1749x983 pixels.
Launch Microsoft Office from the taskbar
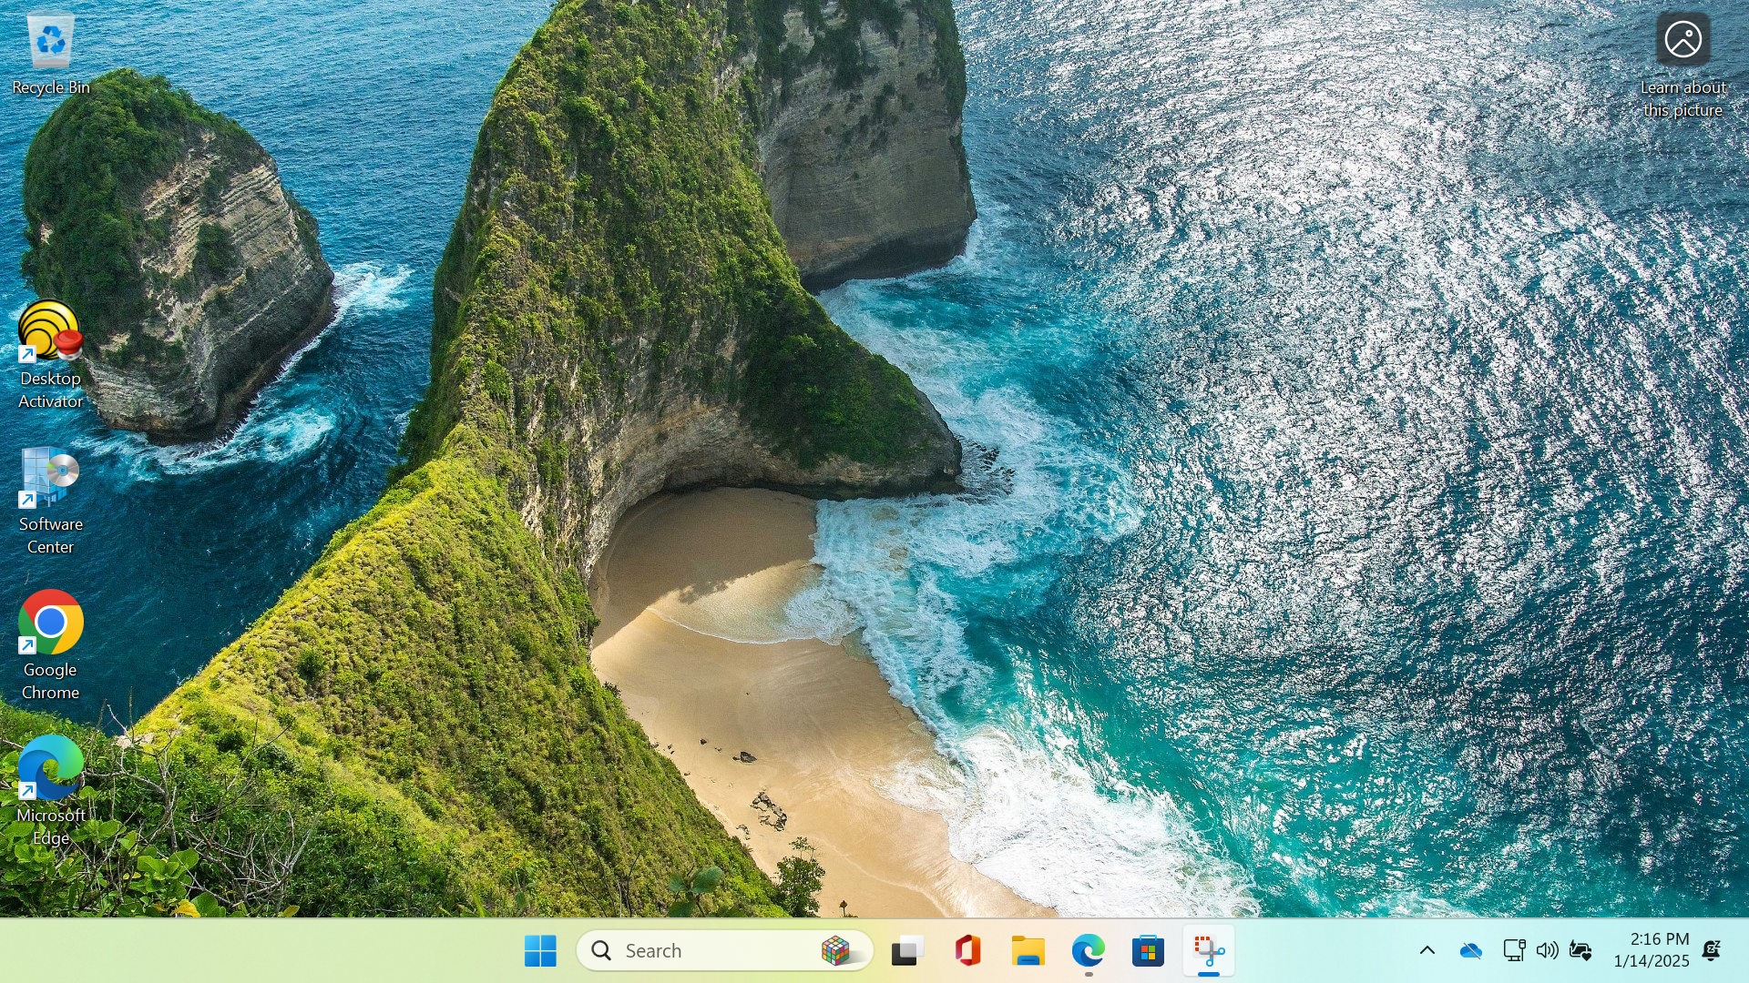click(x=967, y=951)
